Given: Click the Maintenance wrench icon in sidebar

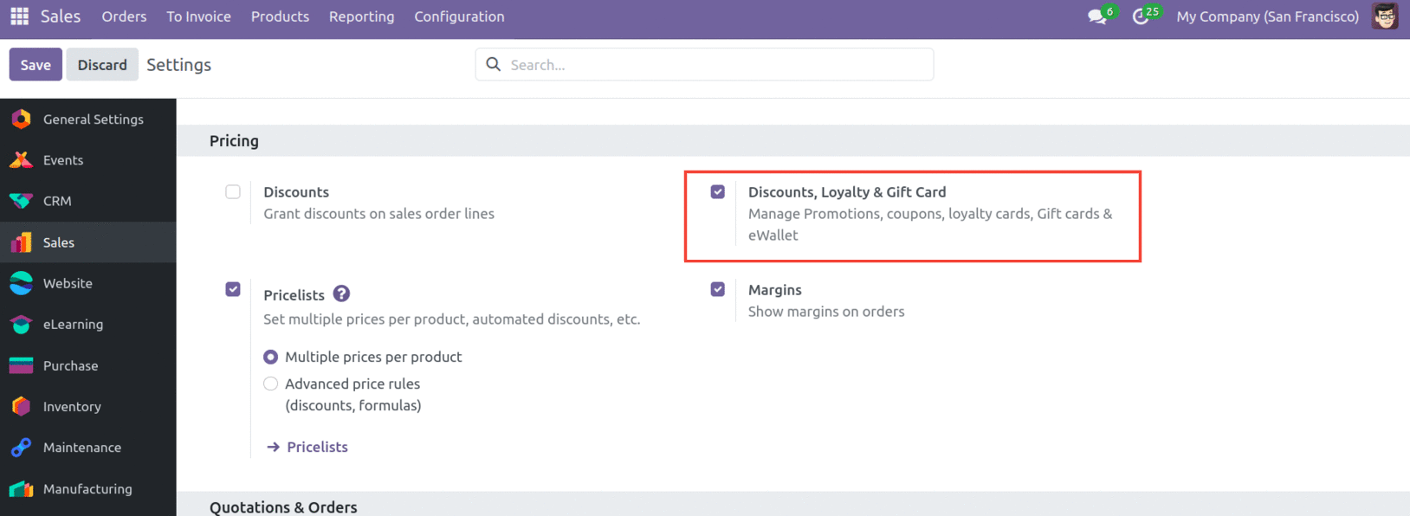Looking at the screenshot, I should click(22, 448).
